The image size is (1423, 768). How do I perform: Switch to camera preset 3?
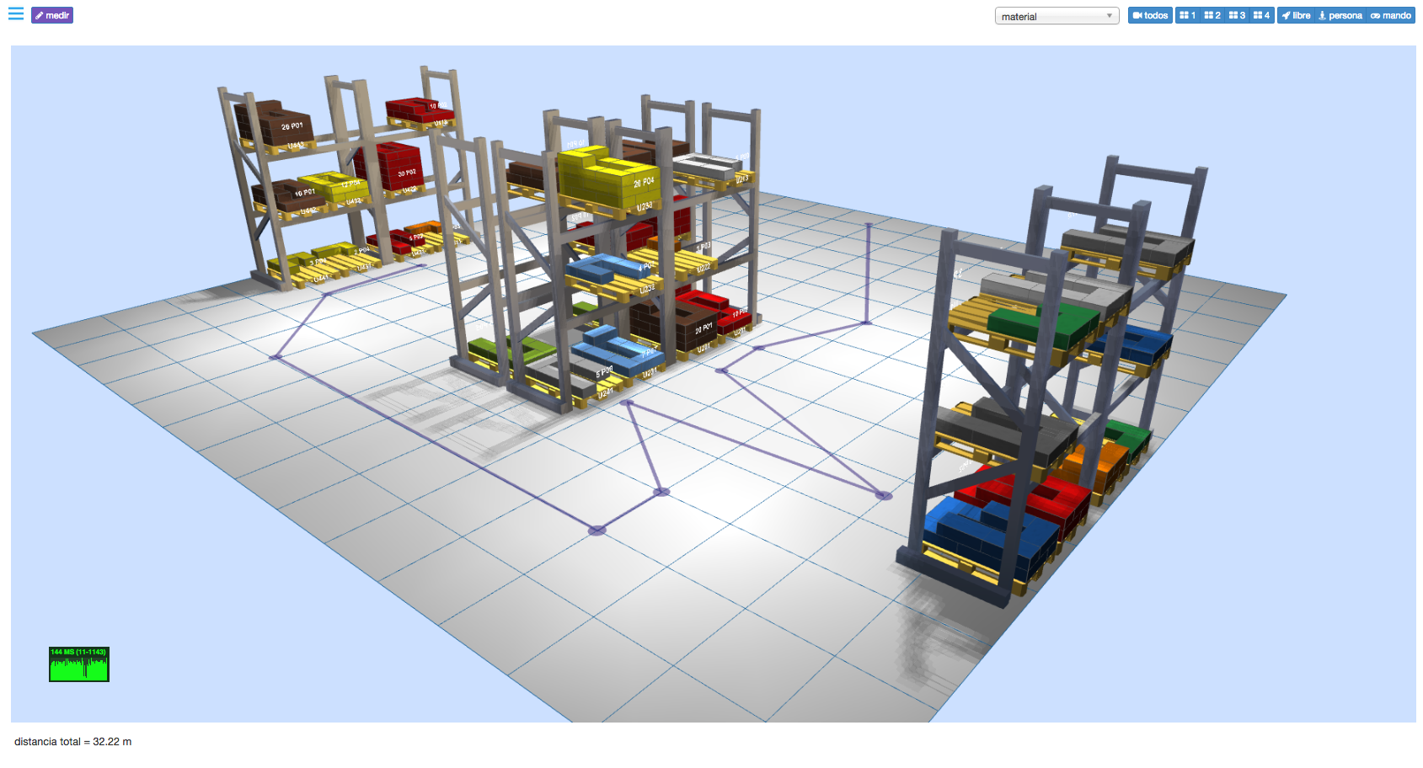coord(1237,15)
